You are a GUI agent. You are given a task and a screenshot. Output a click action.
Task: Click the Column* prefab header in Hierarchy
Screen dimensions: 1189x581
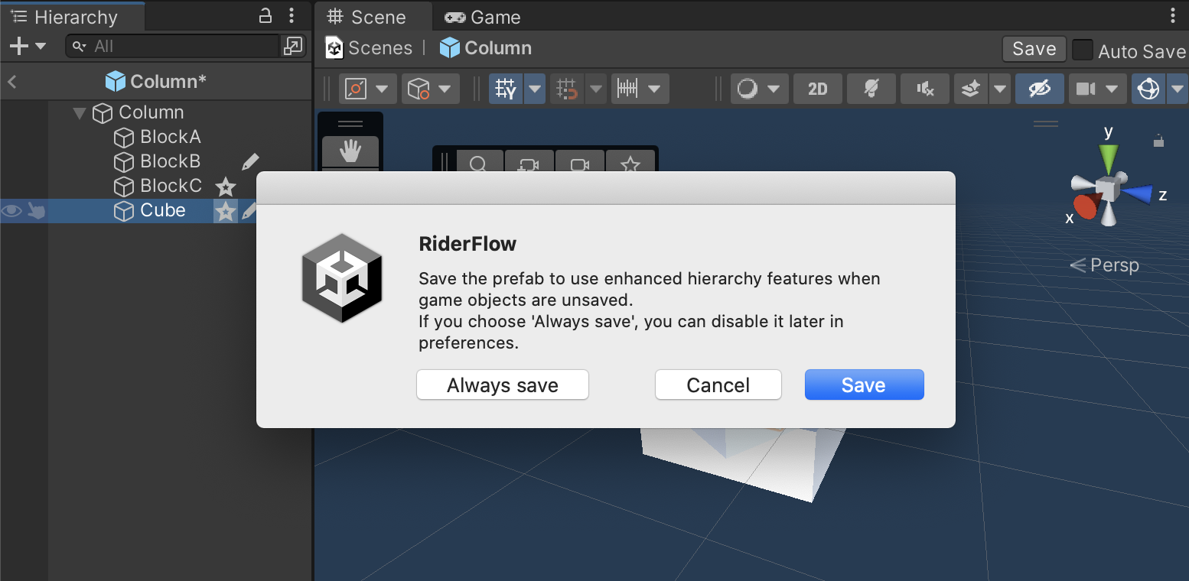(156, 81)
